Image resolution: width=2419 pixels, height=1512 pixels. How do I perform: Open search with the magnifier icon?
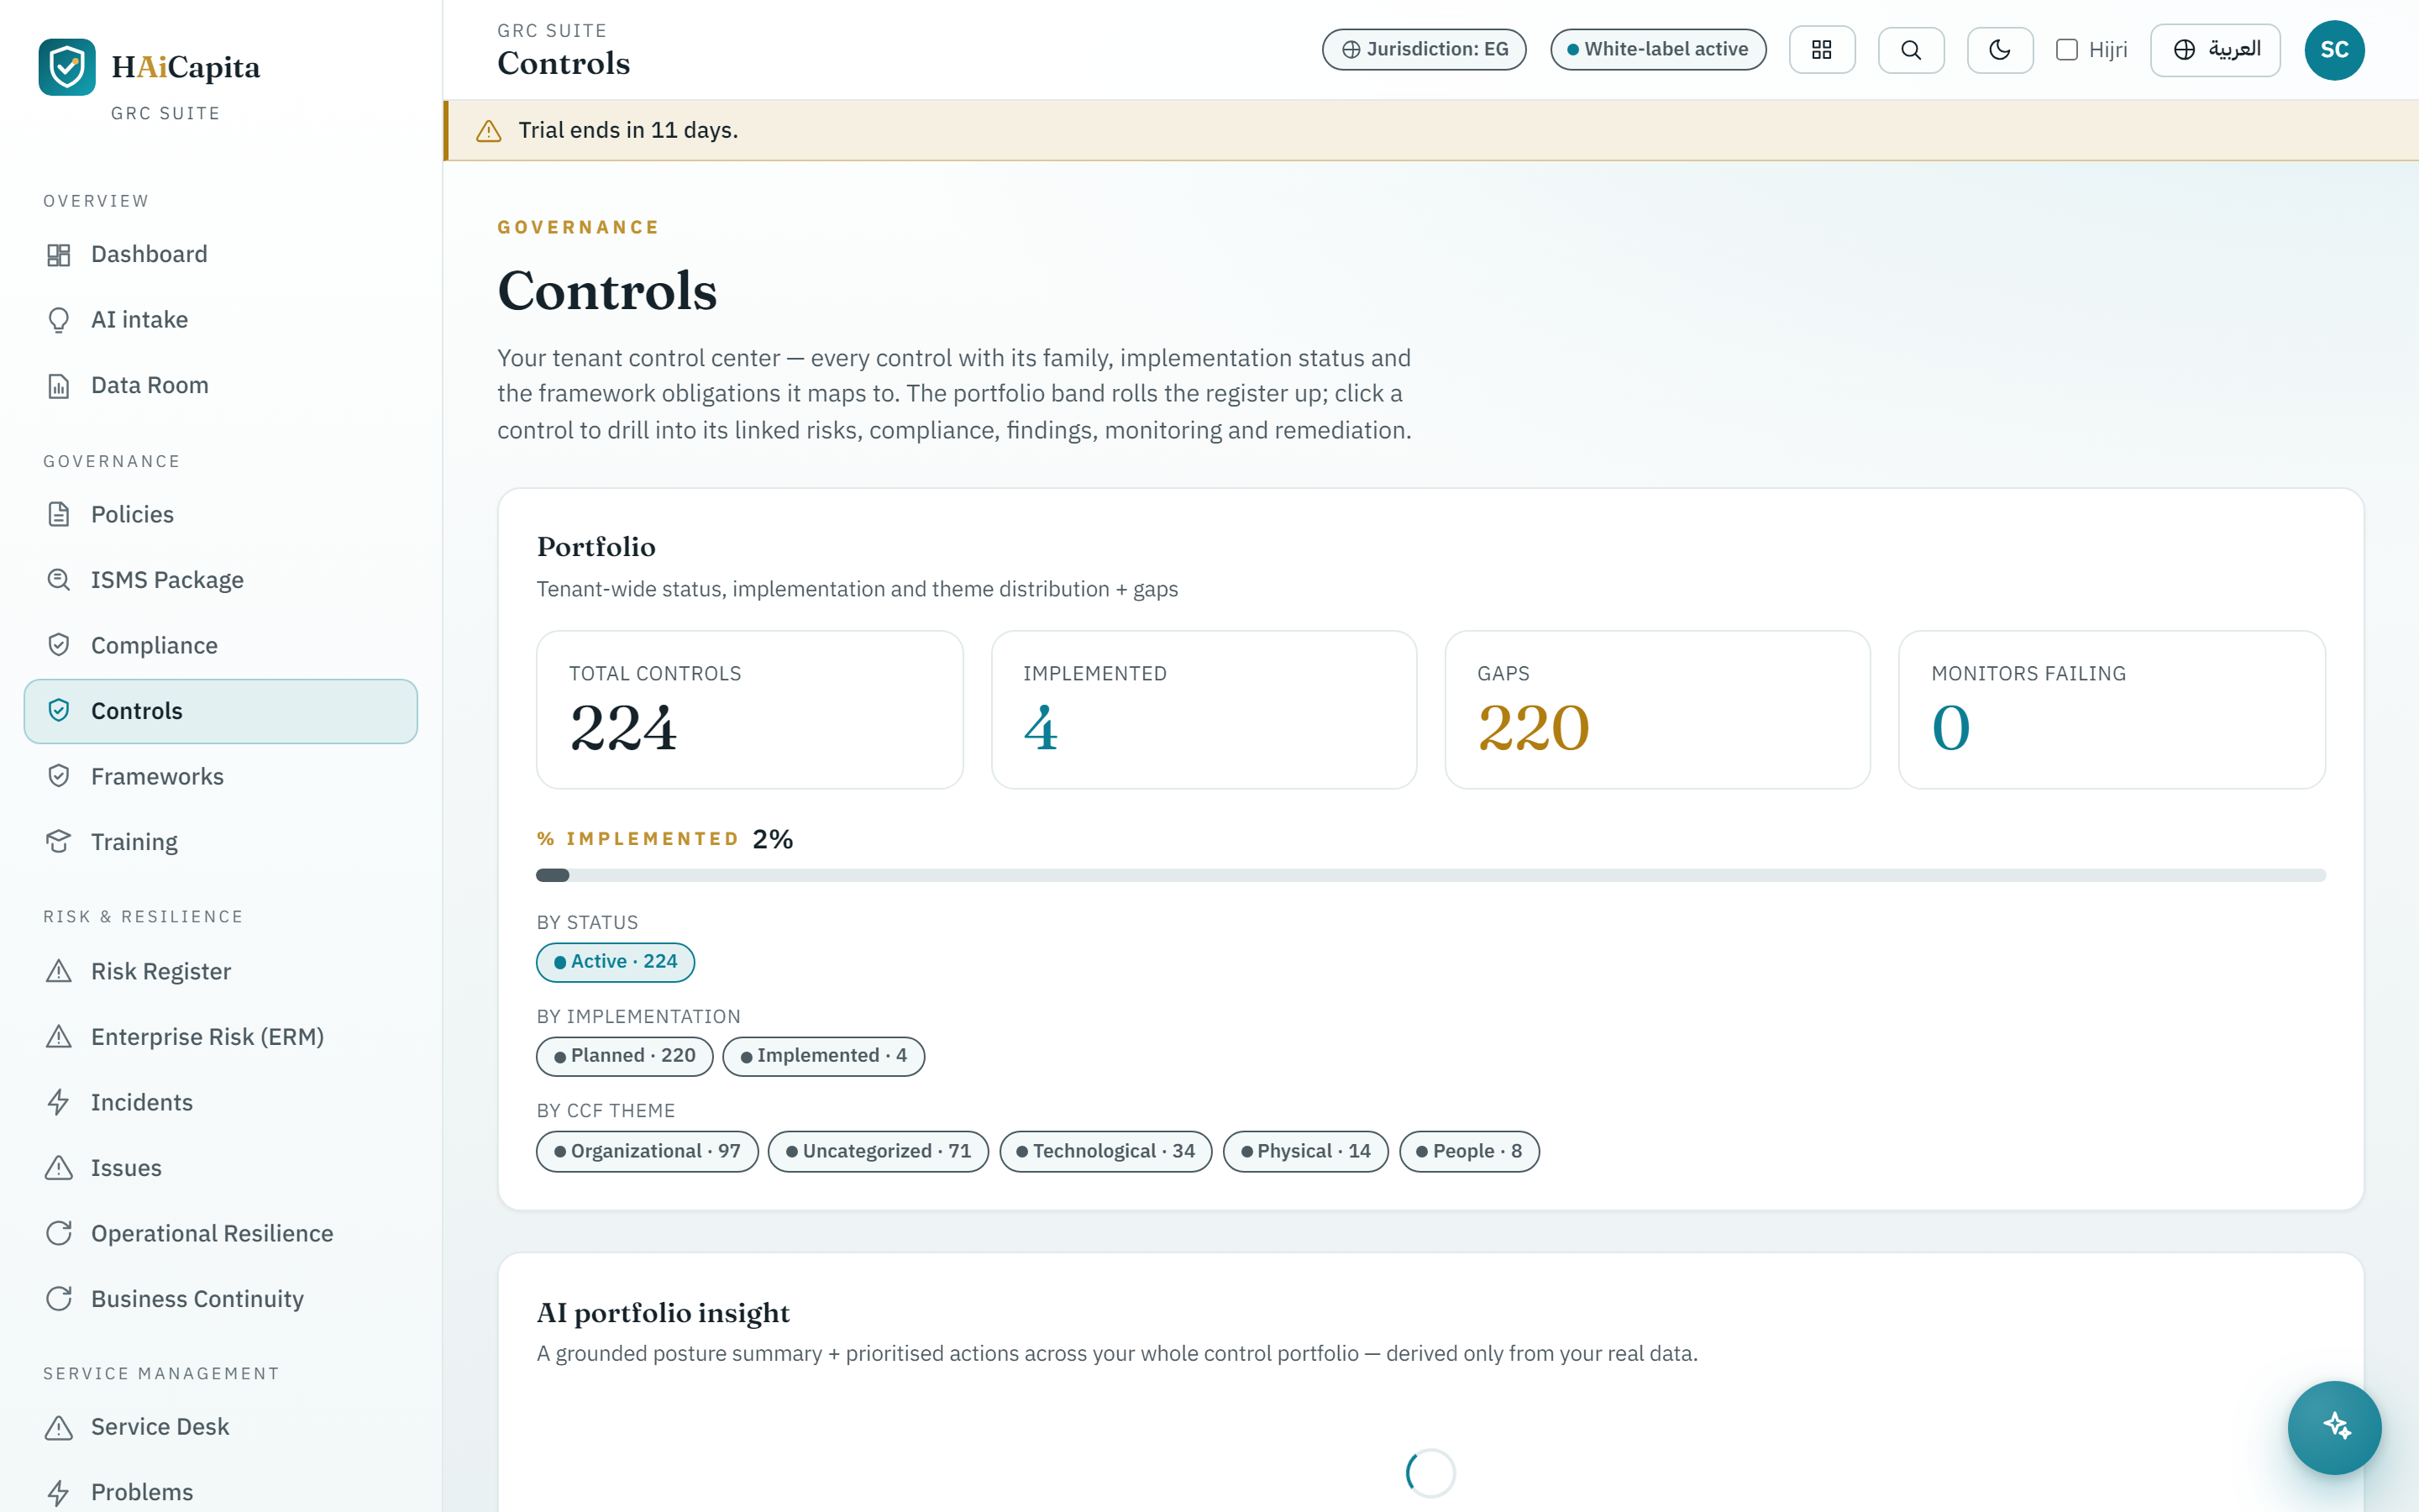pyautogui.click(x=1910, y=50)
